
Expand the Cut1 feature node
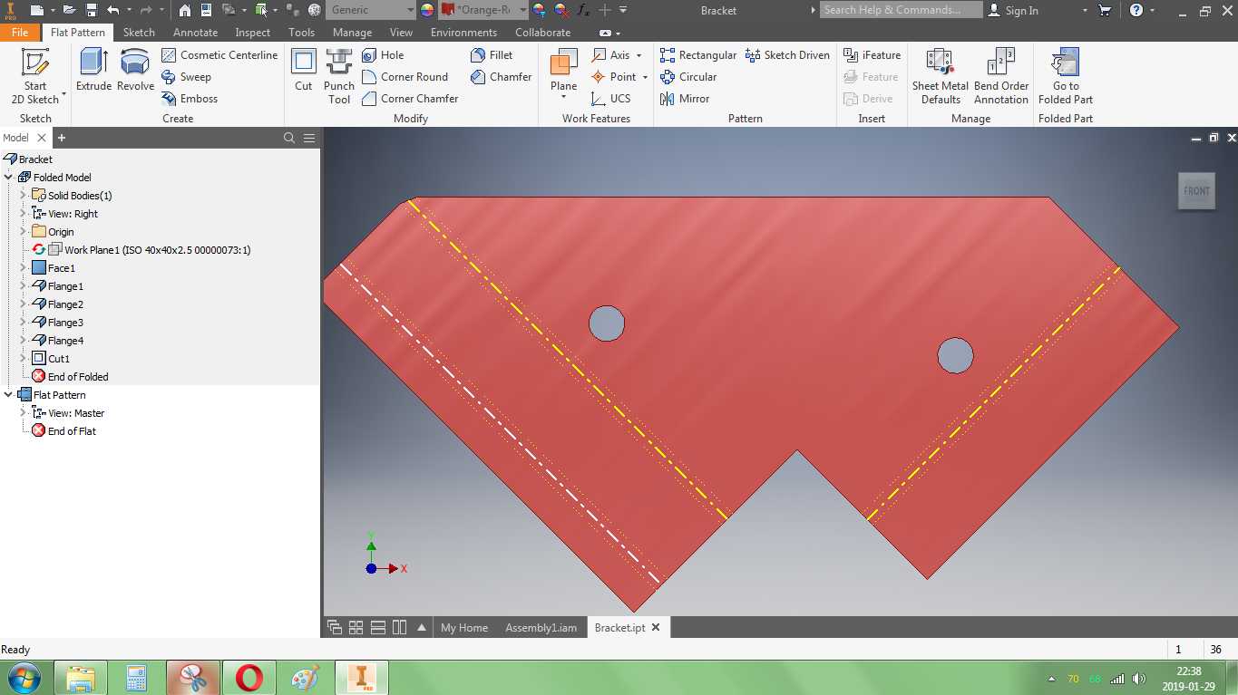point(24,359)
